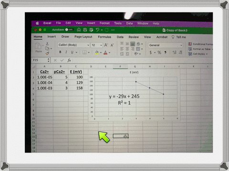Cancel formula entry with X icon
The height and width of the screenshot is (171, 229).
[55, 60]
